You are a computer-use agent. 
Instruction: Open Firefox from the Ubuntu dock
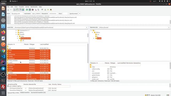point(3,32)
